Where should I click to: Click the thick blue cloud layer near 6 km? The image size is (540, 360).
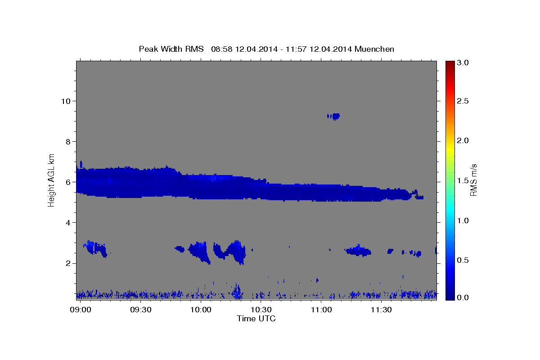(250, 184)
